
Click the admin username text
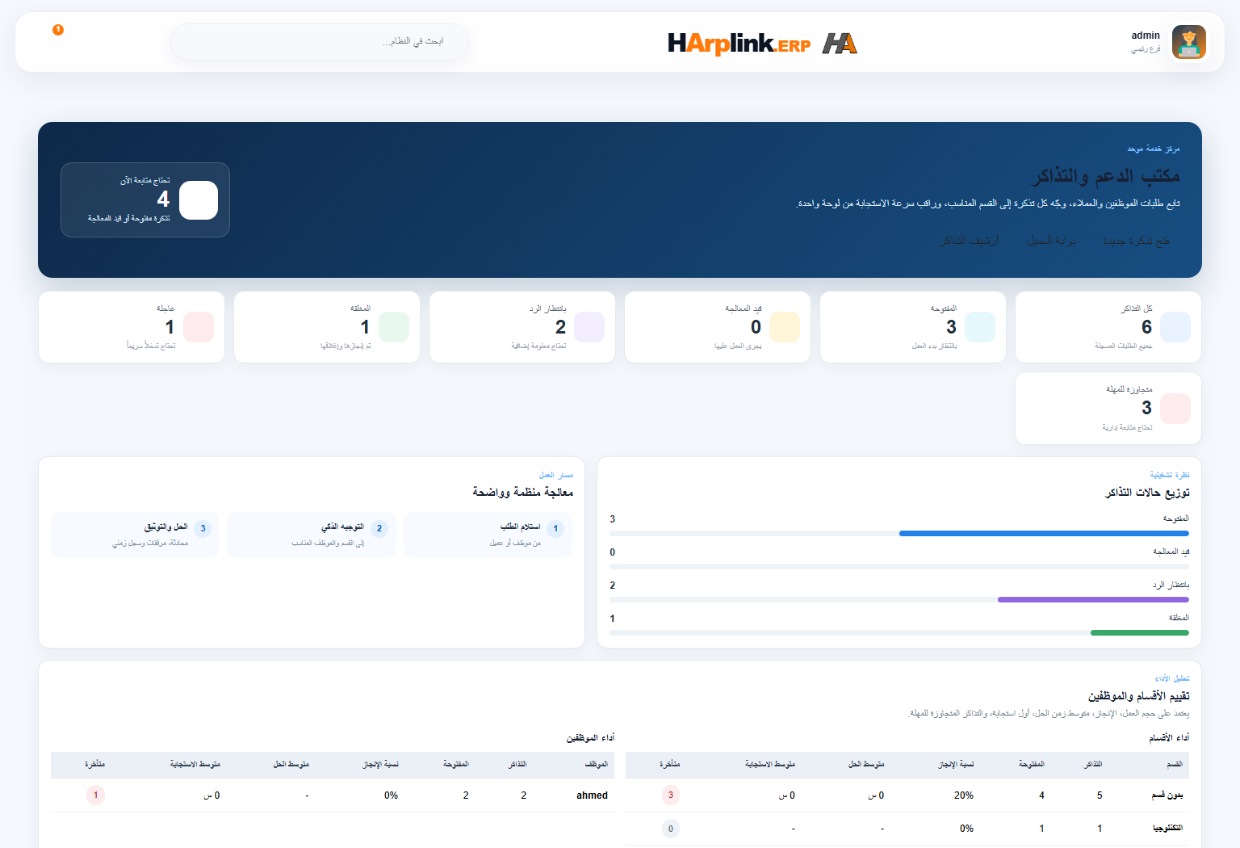click(x=1146, y=36)
